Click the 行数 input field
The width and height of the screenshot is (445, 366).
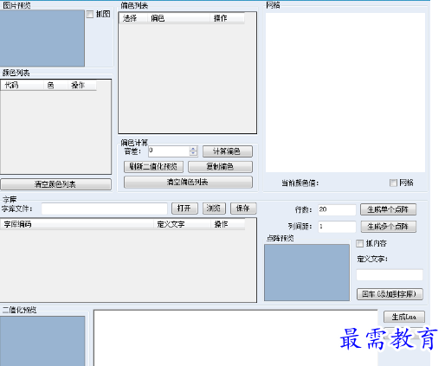coord(337,209)
